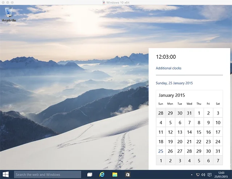
Task: Select December 28 in the first calendar row
Action: [161, 113]
